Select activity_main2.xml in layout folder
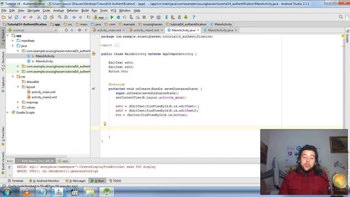The height and width of the screenshot is (197, 350). [x=44, y=97]
